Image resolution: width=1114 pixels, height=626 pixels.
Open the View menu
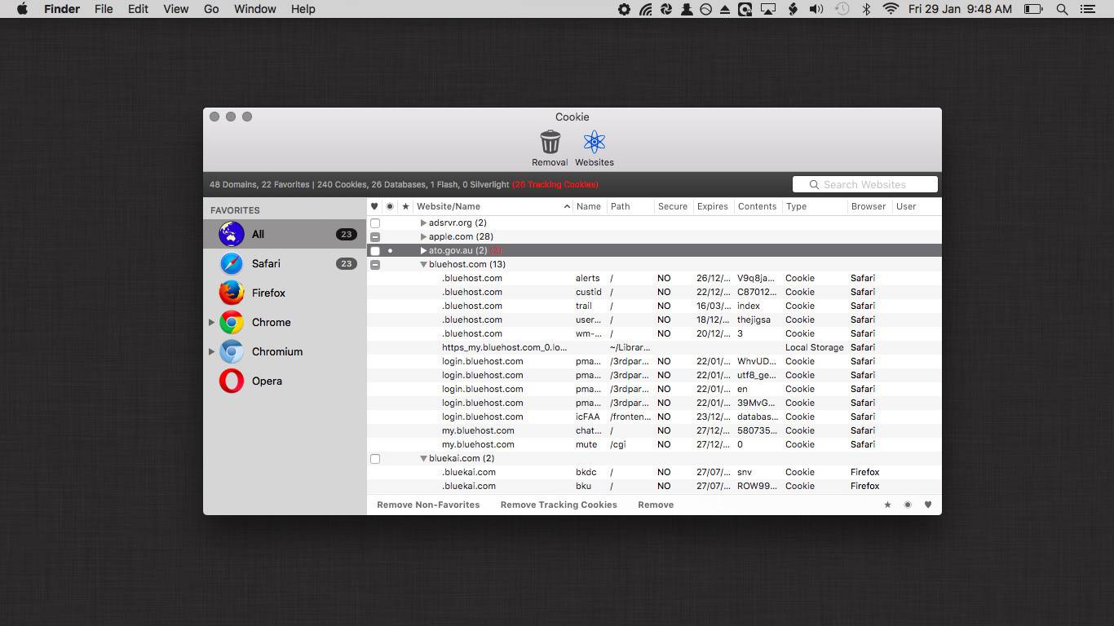[x=176, y=9]
